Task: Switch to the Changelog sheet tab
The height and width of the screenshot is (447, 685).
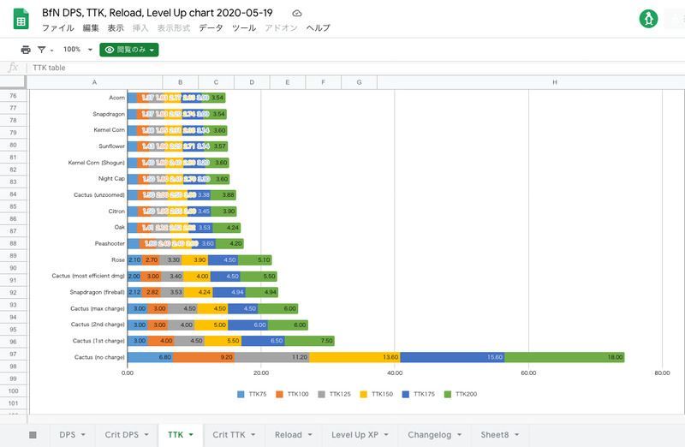Action: (432, 435)
